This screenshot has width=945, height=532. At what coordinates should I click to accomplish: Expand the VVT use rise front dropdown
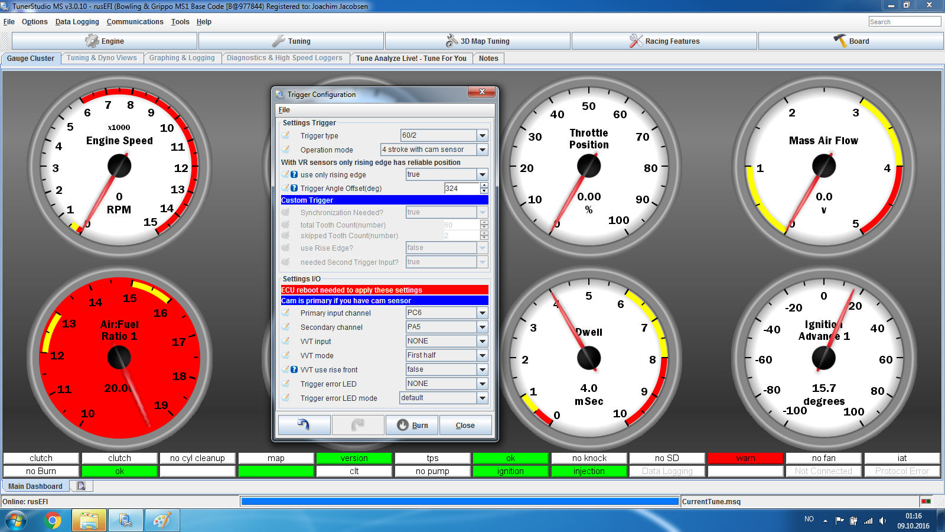(483, 369)
